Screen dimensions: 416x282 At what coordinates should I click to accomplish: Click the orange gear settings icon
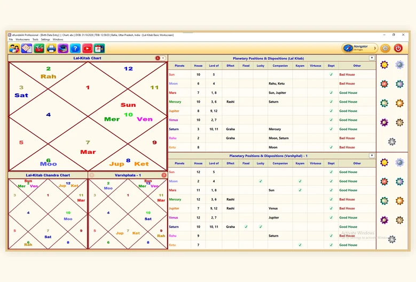385,48
